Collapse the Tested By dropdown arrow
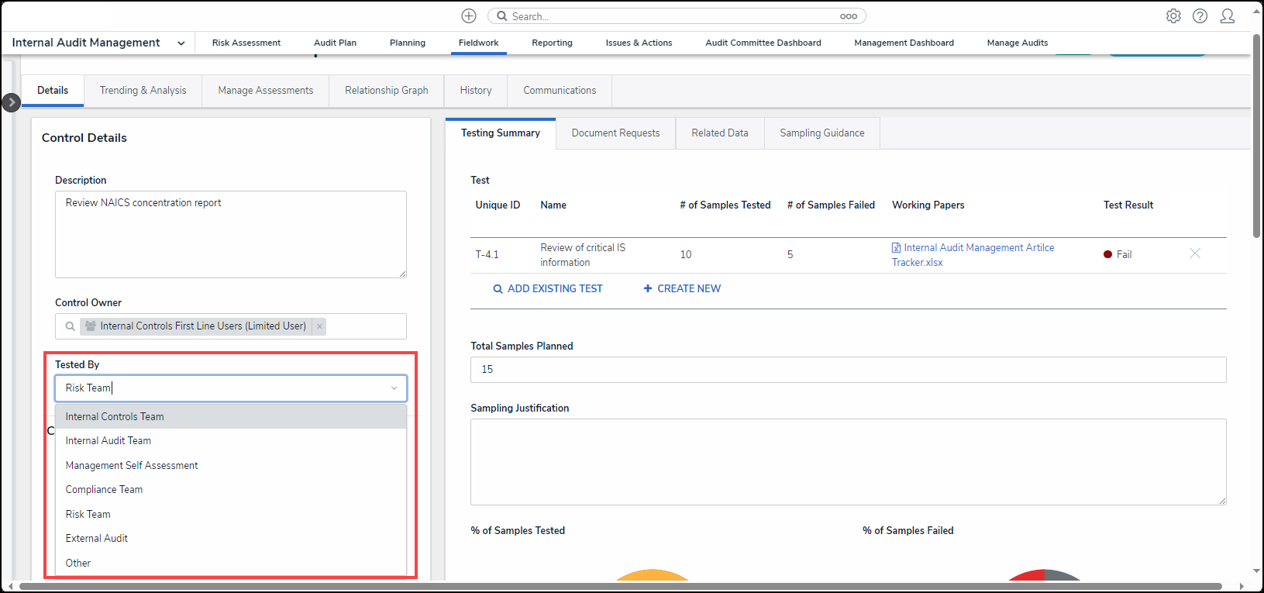The image size is (1264, 593). 394,388
